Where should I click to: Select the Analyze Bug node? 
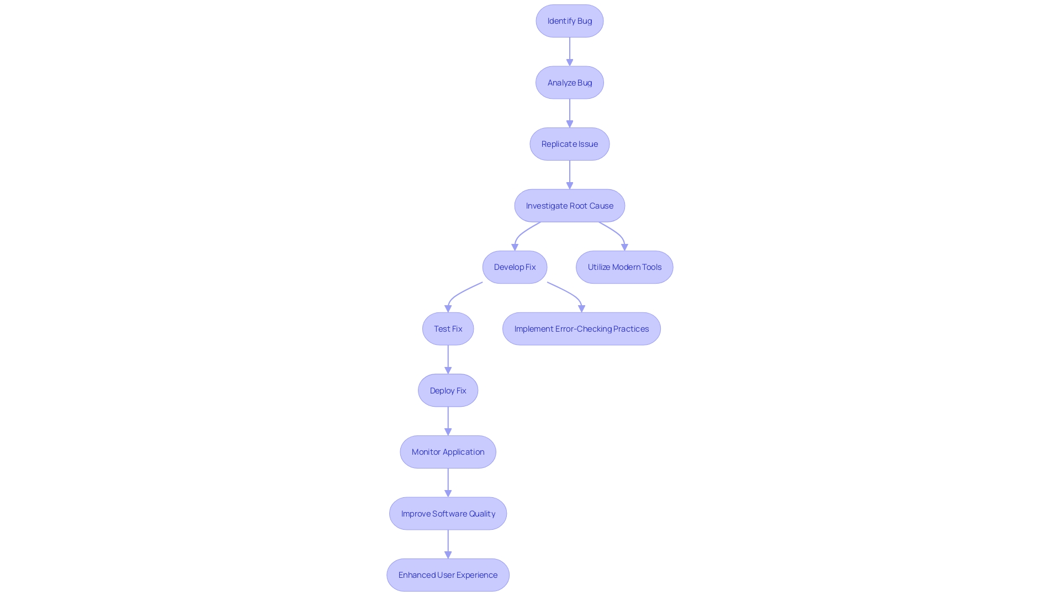[569, 82]
